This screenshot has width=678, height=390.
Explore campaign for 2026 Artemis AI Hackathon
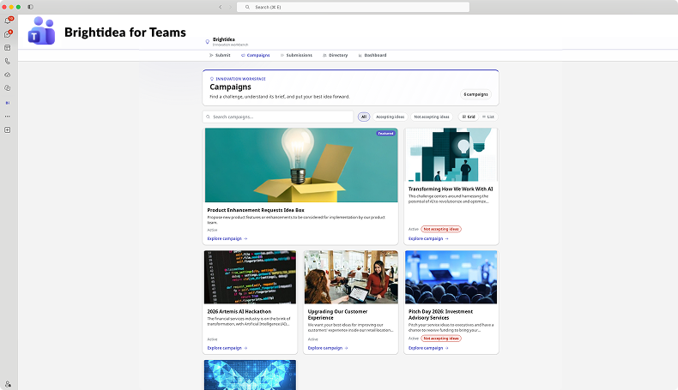[x=227, y=348]
